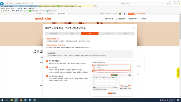Switch to the 나우앤나우 네이버 통합검색 tab
The width and height of the screenshot is (181, 102).
tap(66, 6)
